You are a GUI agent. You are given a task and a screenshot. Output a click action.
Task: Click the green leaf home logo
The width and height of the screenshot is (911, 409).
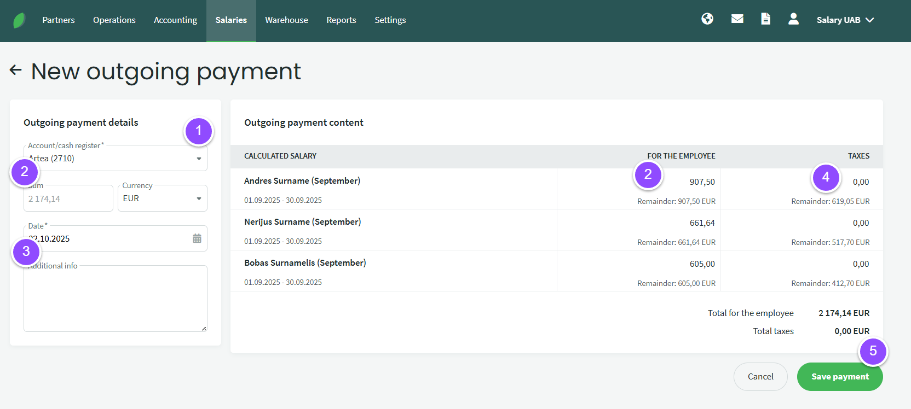(19, 20)
